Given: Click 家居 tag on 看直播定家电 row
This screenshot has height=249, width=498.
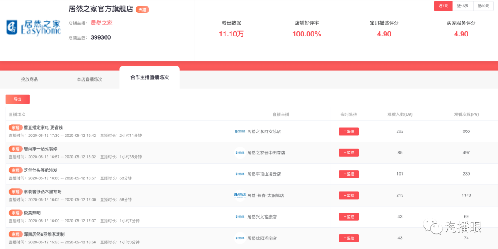Looking at the screenshot, I should point(16,128).
